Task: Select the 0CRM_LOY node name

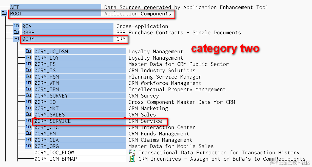Action: [47, 58]
